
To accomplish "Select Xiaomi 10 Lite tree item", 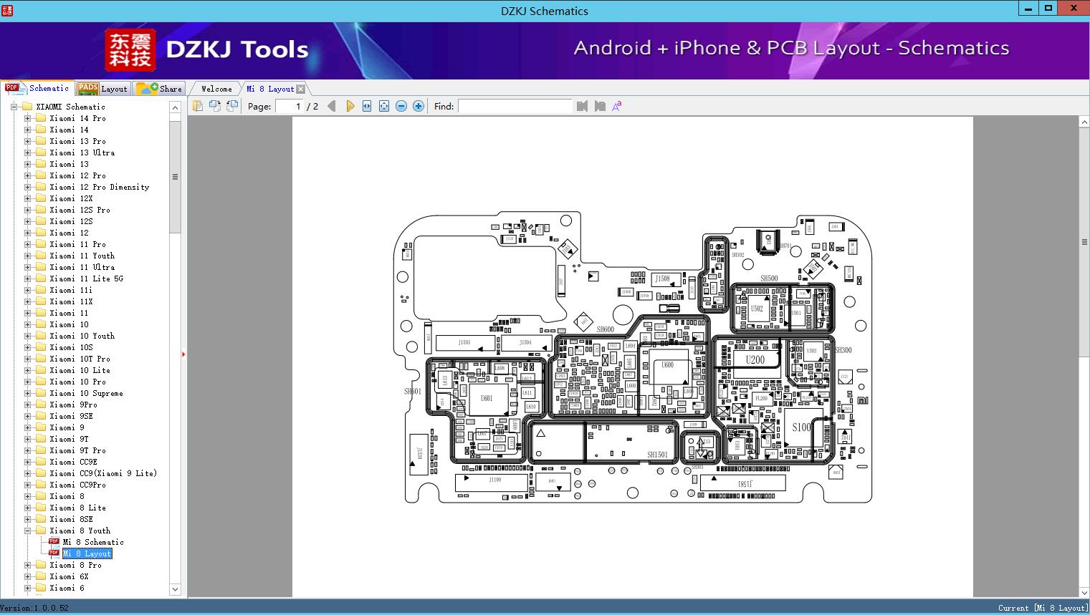I will (x=80, y=370).
